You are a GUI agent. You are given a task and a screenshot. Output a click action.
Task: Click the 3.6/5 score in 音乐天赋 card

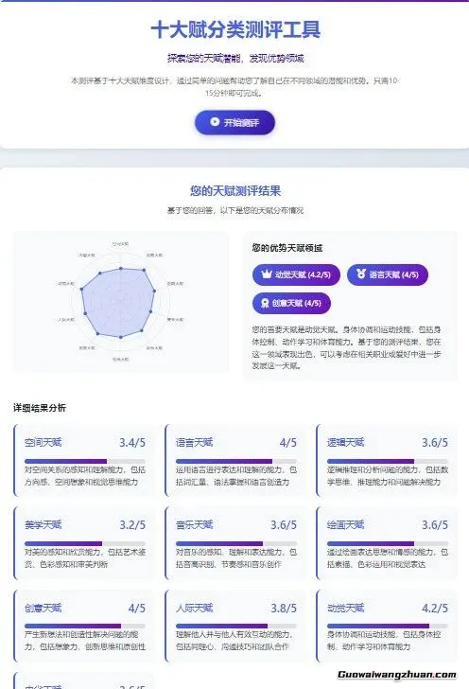(x=284, y=524)
